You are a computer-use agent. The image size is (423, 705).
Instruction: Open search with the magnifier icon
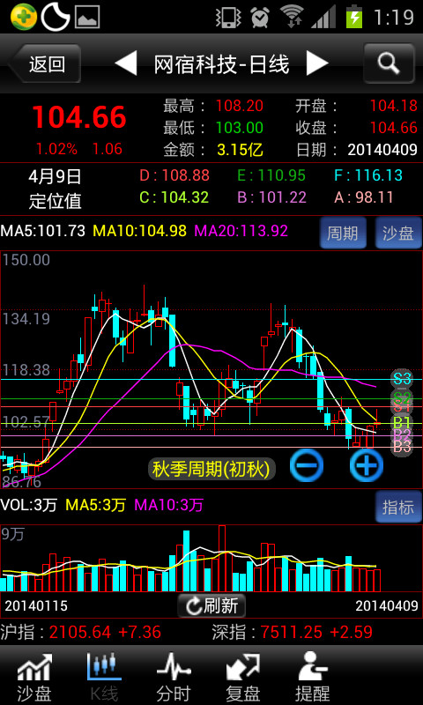coord(389,63)
